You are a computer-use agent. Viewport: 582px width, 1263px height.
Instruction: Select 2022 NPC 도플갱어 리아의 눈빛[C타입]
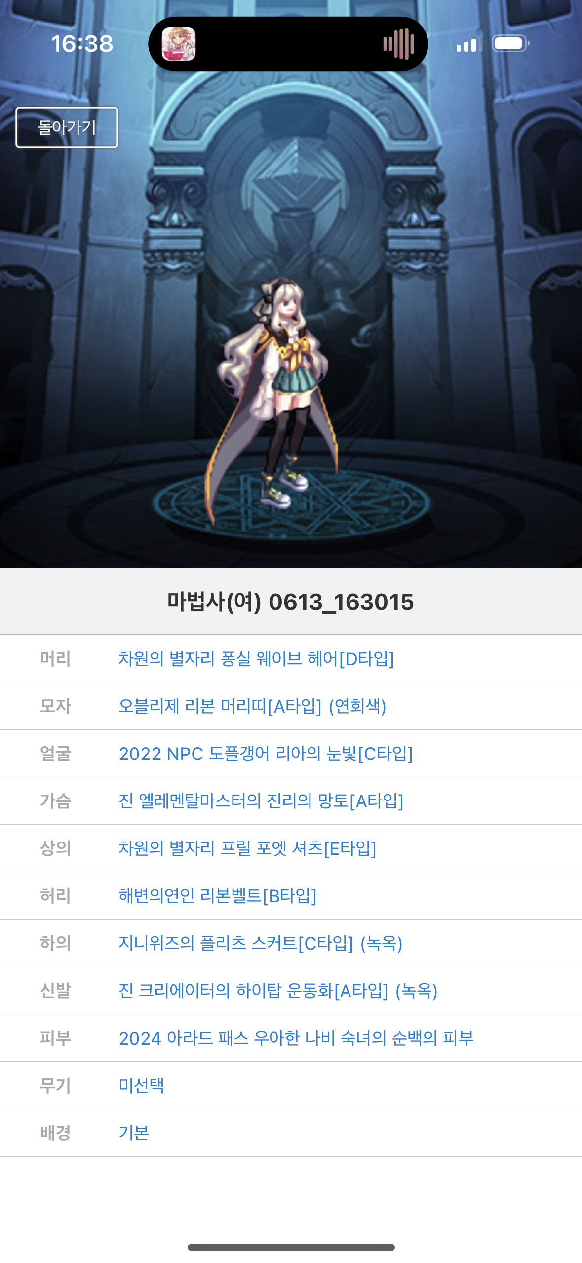tap(266, 754)
